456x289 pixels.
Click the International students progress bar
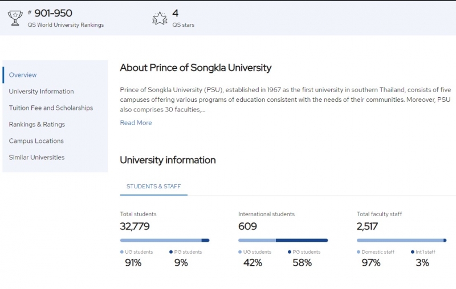click(x=283, y=240)
